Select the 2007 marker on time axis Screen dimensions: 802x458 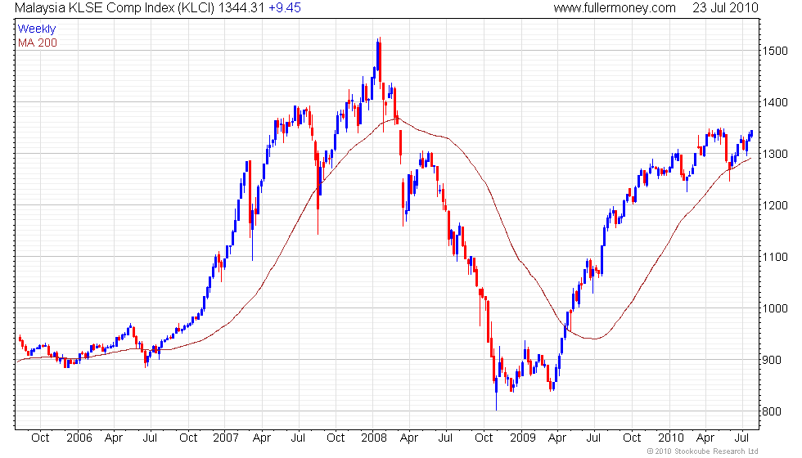226,438
